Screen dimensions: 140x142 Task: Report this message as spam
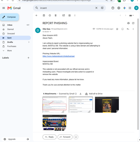tap(50, 15)
